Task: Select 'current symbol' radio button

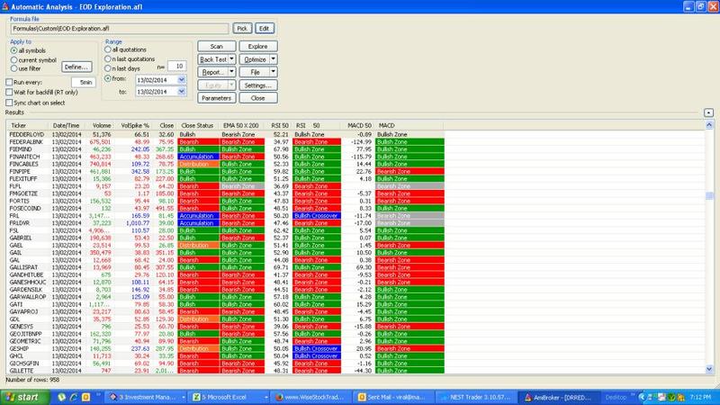Action: 14,59
